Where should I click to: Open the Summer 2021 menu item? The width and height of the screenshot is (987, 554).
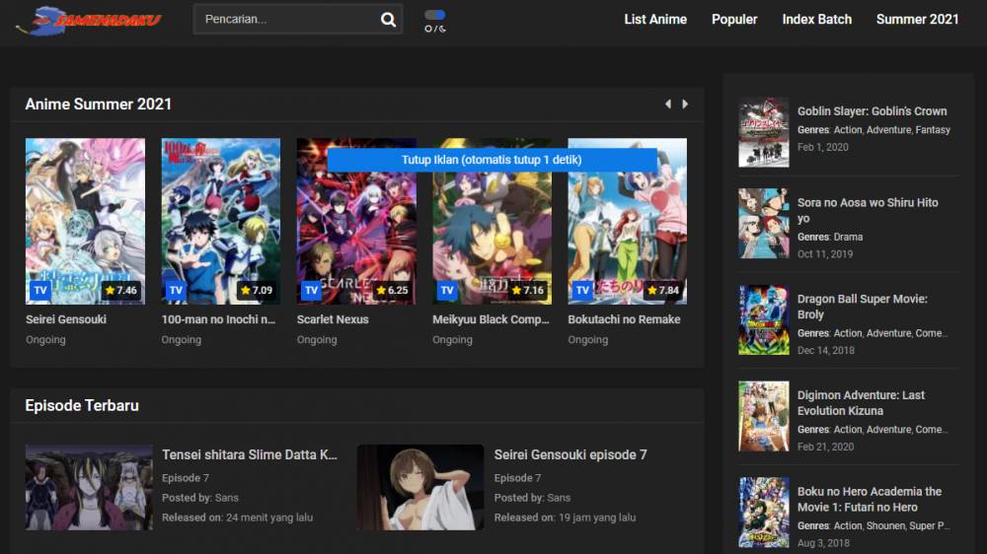(x=917, y=20)
